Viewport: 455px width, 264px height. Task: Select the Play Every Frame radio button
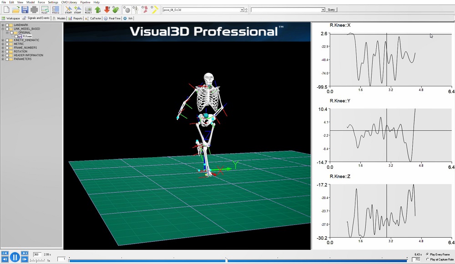point(427,254)
